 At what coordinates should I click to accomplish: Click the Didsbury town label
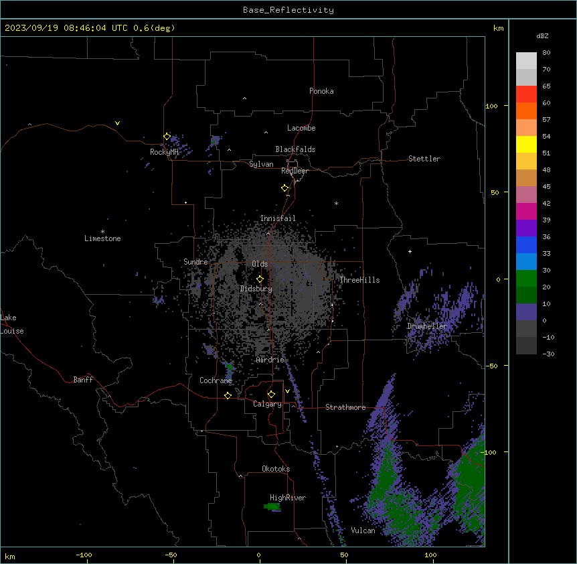point(256,289)
